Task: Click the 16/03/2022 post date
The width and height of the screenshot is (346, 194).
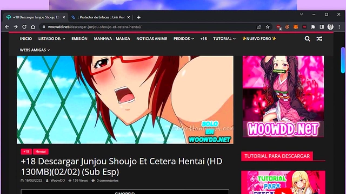Action: tap(34, 181)
